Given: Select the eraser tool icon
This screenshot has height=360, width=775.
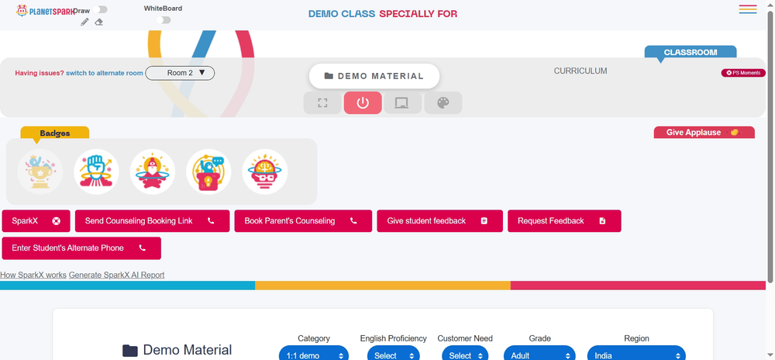Looking at the screenshot, I should 99,22.
